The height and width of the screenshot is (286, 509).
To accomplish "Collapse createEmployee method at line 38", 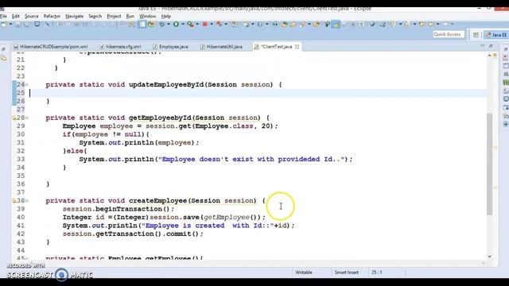I will 27,201.
